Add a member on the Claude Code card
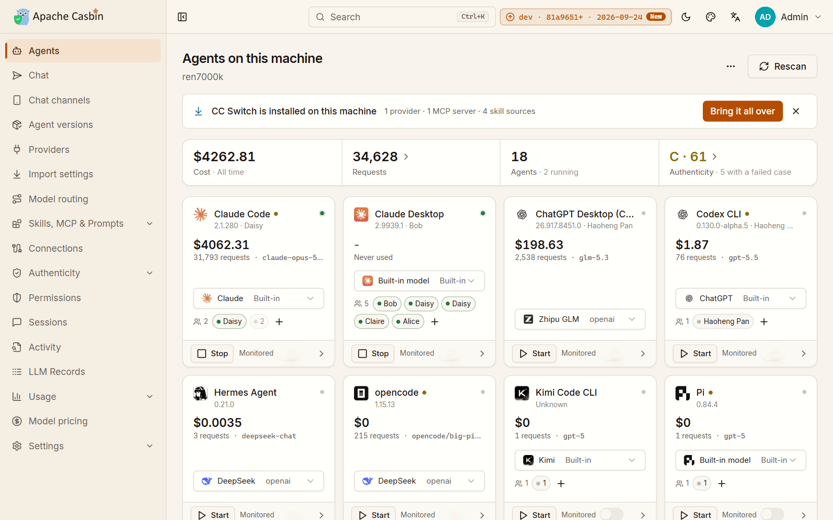This screenshot has width=833, height=520. (x=279, y=322)
